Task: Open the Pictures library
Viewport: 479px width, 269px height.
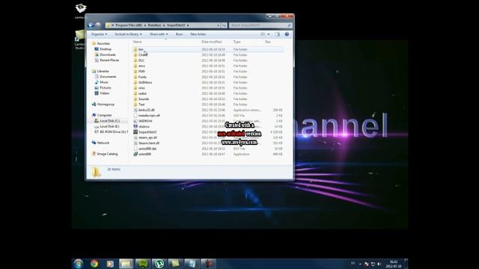Action: (106, 87)
